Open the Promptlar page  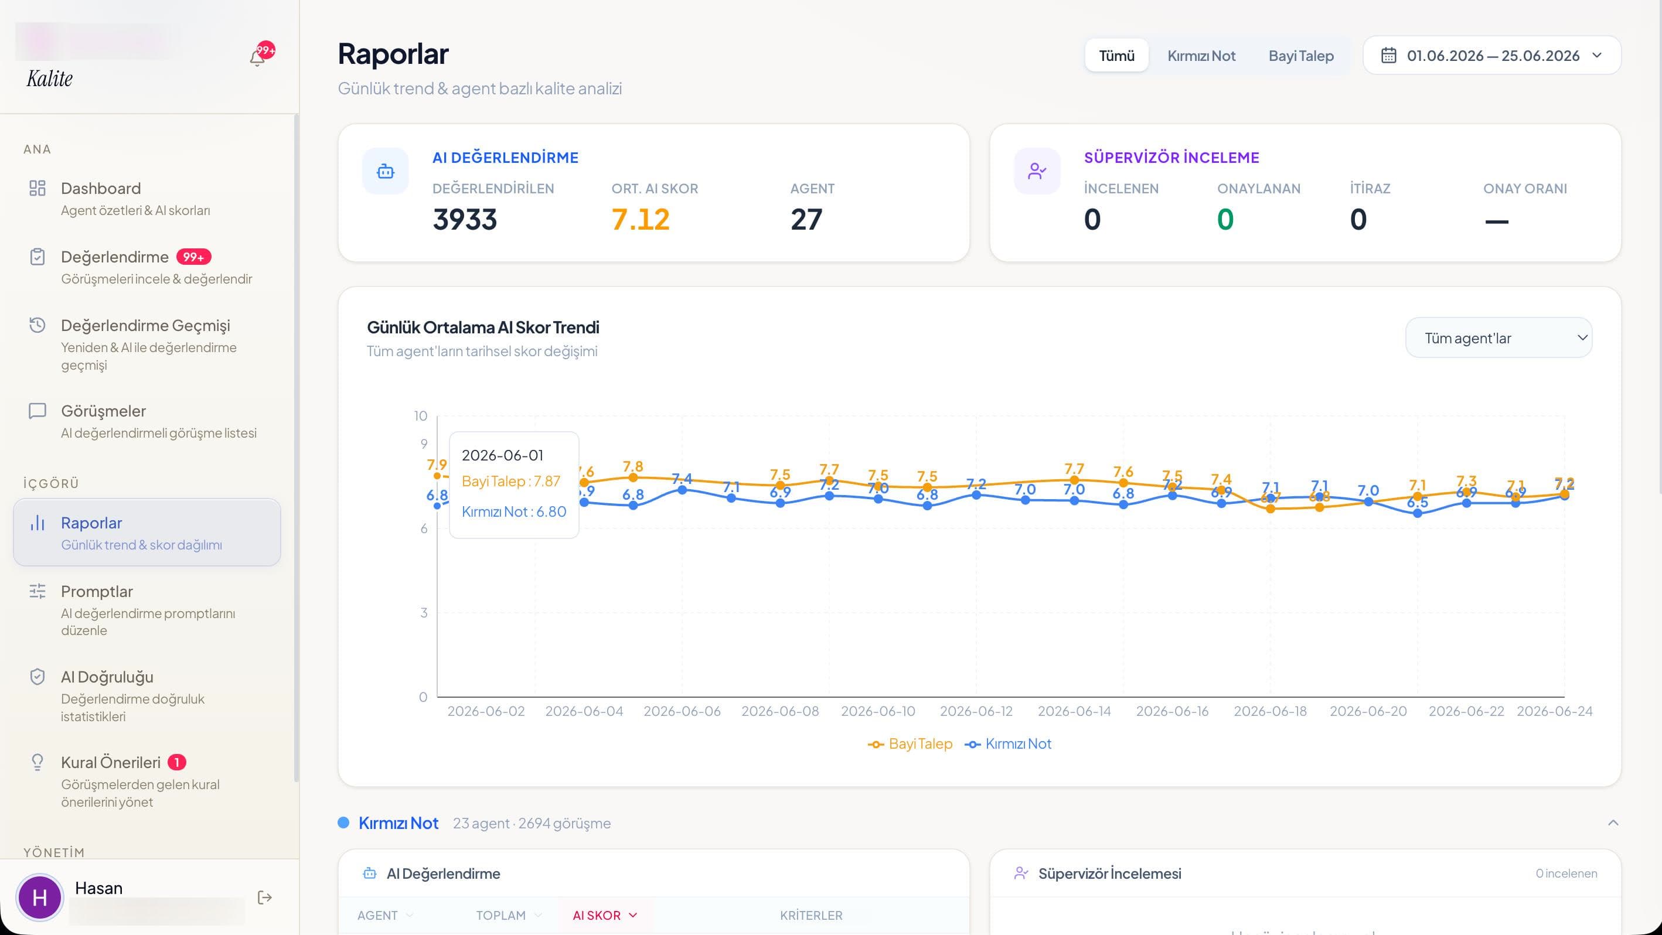tap(147, 610)
